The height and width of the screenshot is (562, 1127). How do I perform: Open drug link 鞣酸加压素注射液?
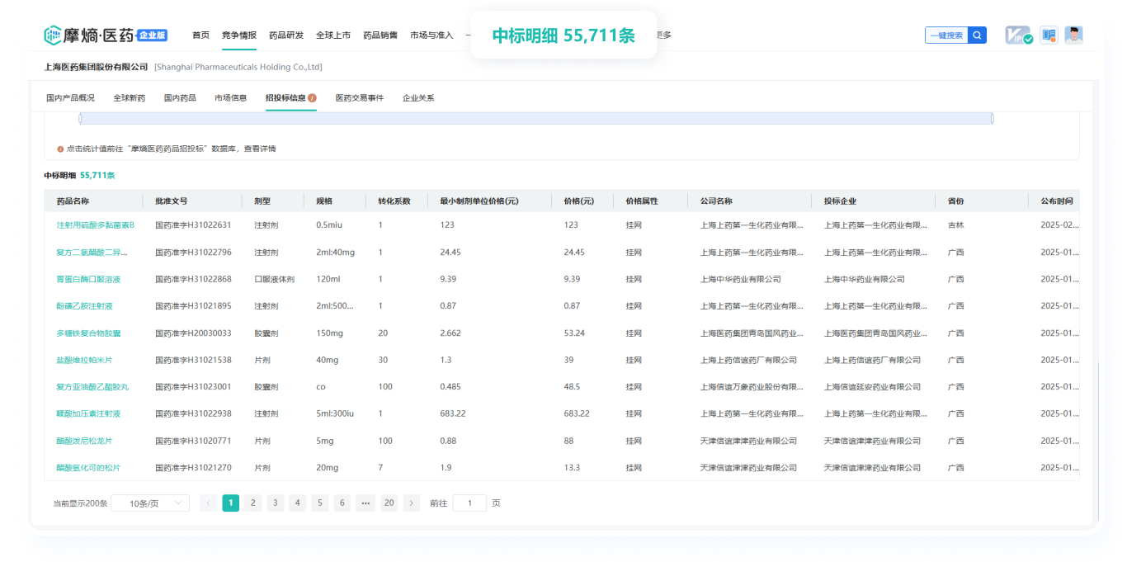88,413
